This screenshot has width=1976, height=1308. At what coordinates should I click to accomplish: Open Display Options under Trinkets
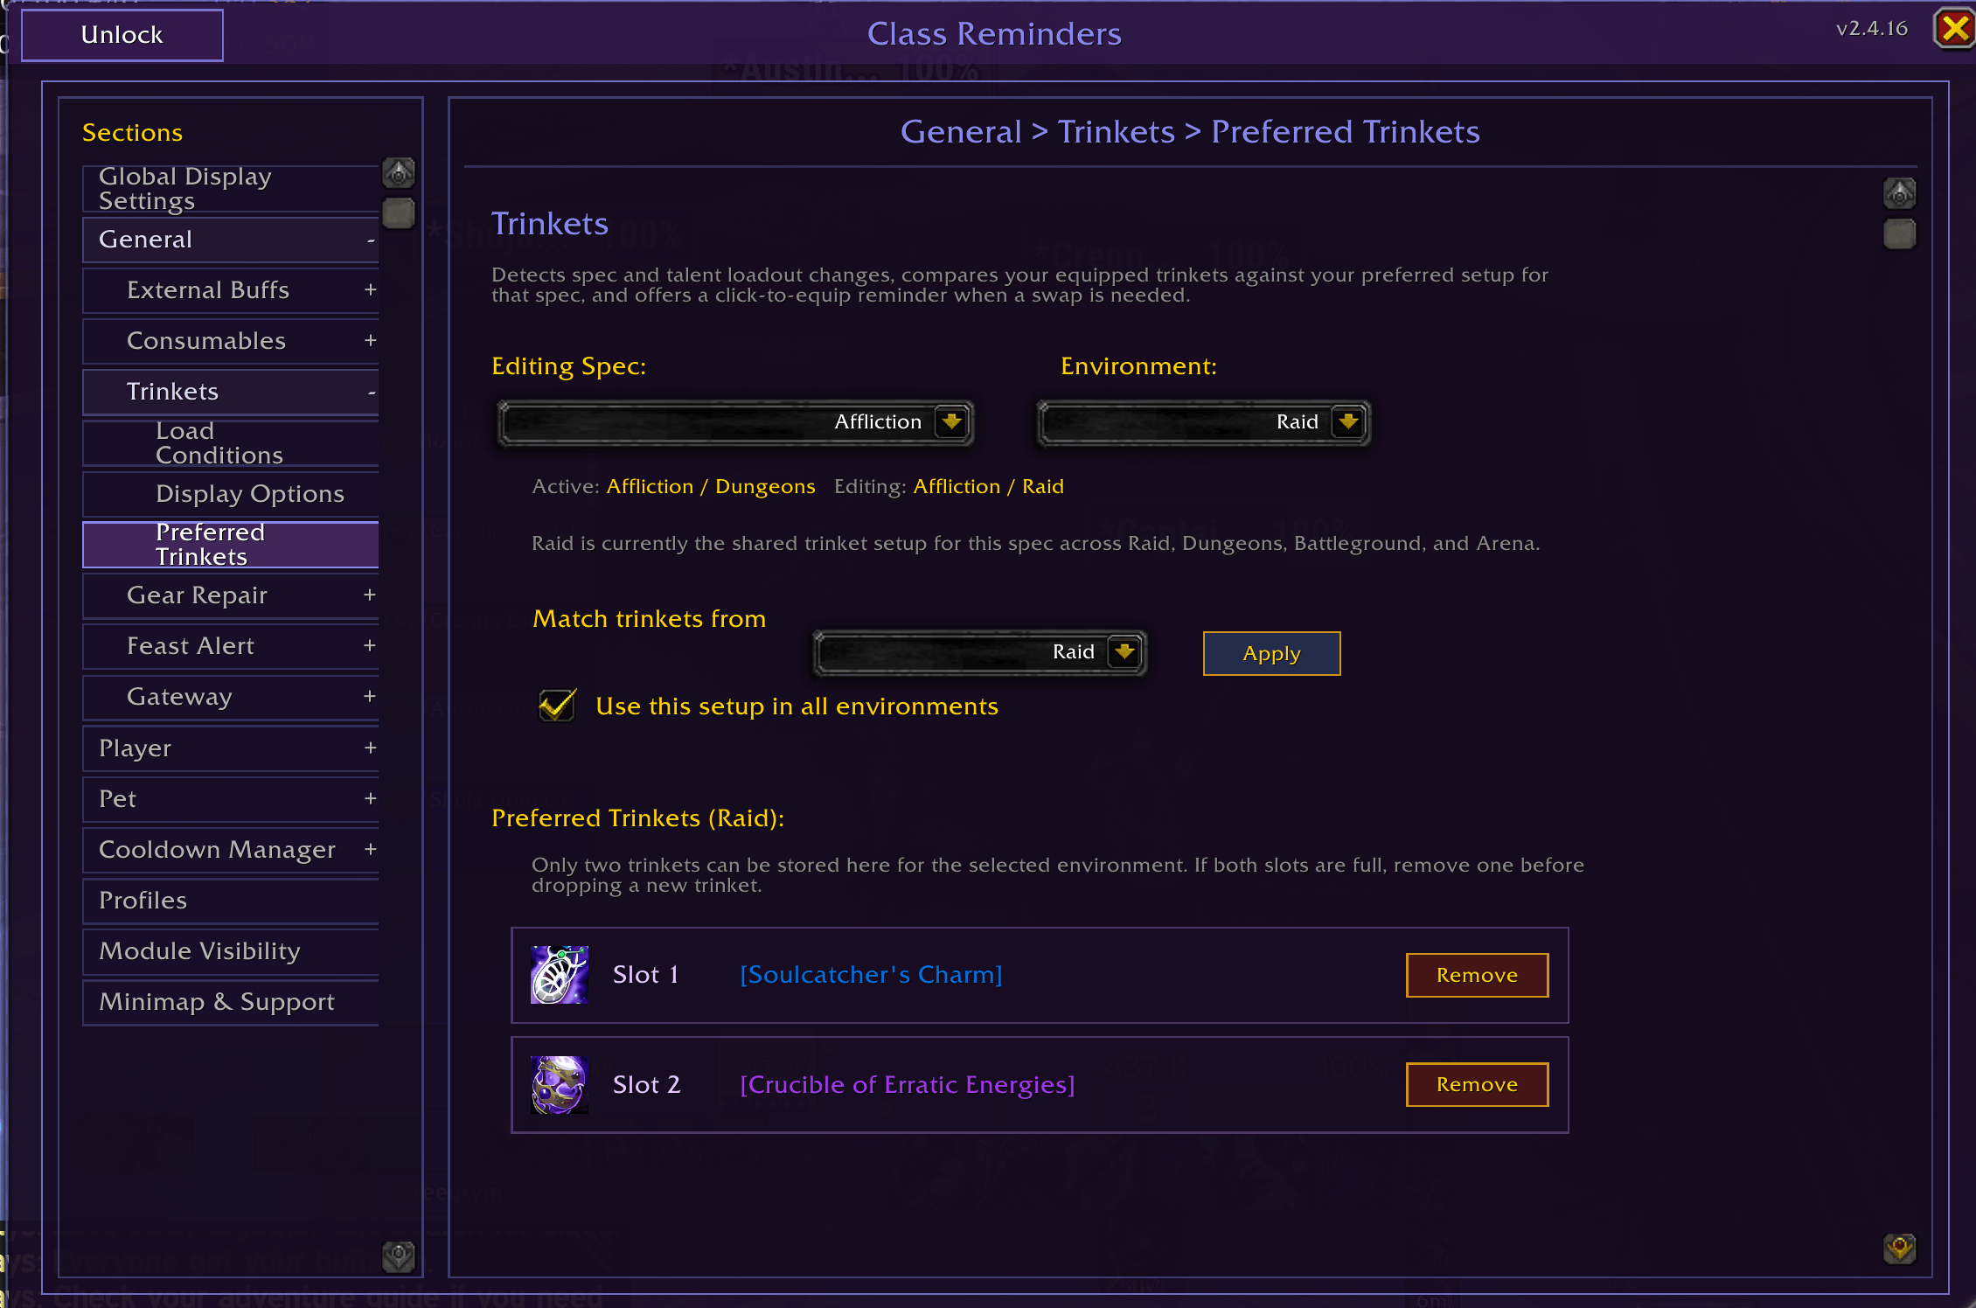(x=231, y=494)
